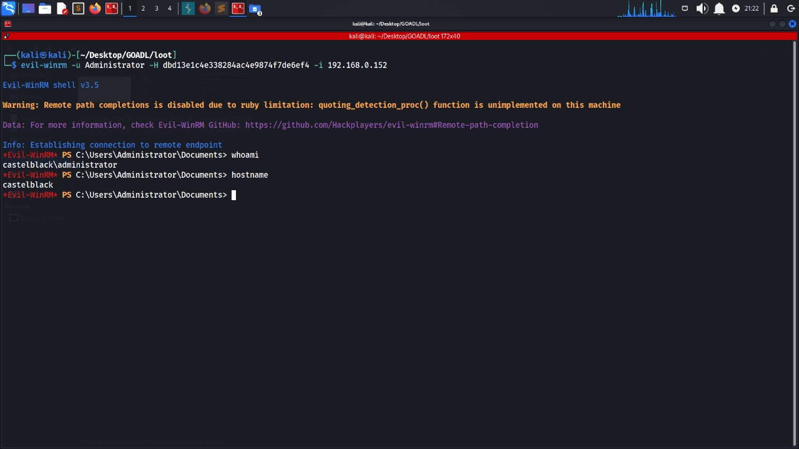
Task: Select the teal lightning bolt taskbar window
Action: [188, 8]
